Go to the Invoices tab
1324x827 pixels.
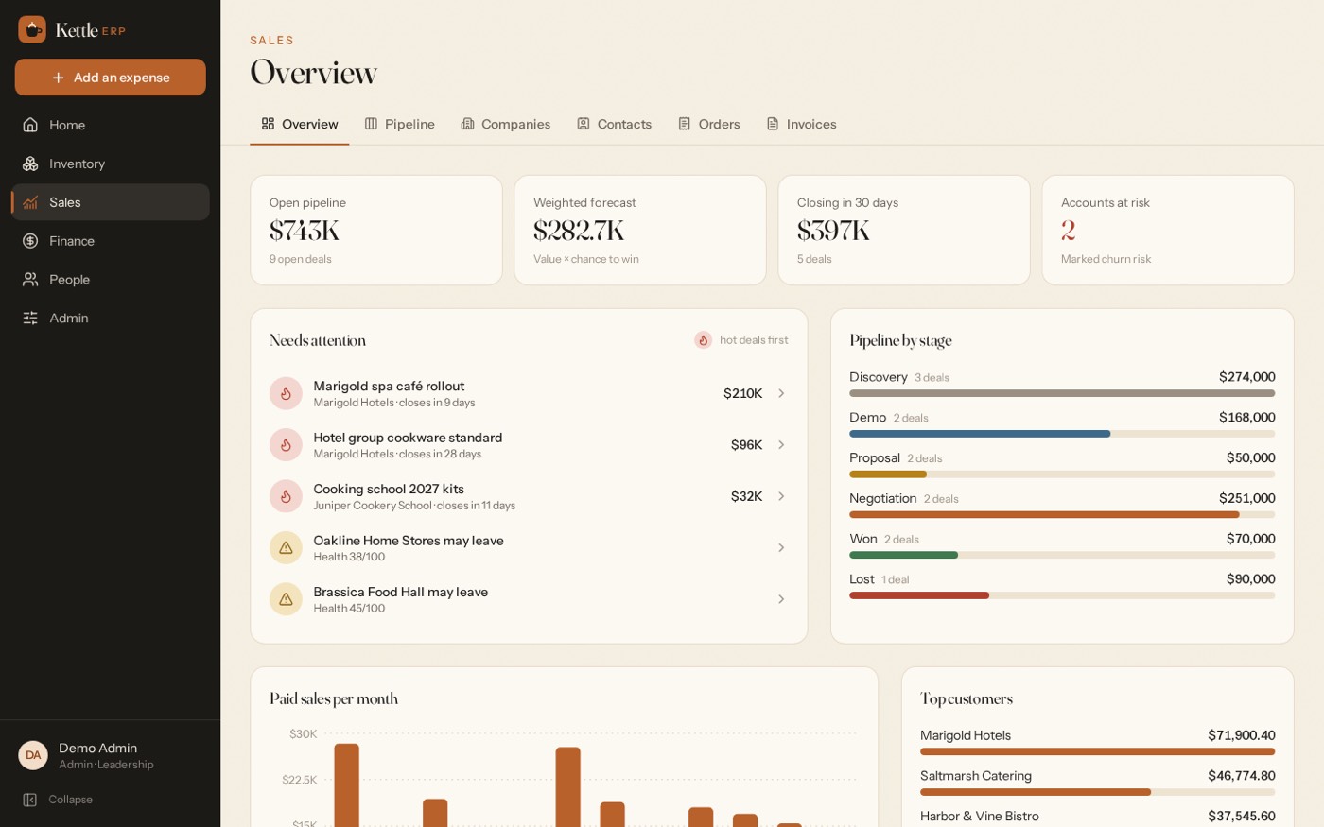pyautogui.click(x=801, y=124)
